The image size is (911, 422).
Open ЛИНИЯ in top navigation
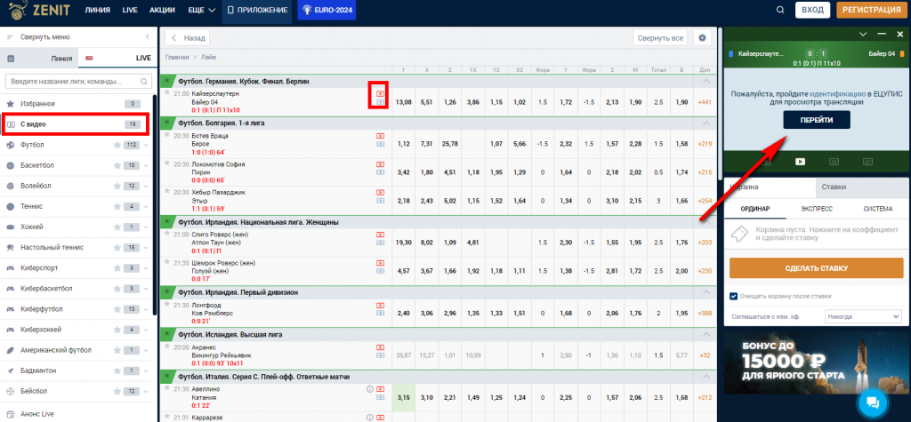click(98, 11)
